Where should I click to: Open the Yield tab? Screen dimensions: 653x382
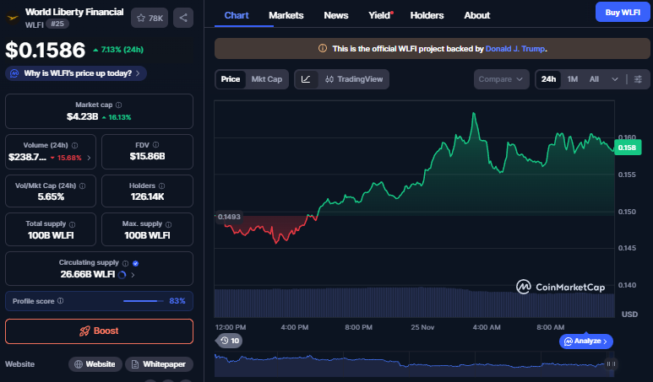click(x=380, y=15)
